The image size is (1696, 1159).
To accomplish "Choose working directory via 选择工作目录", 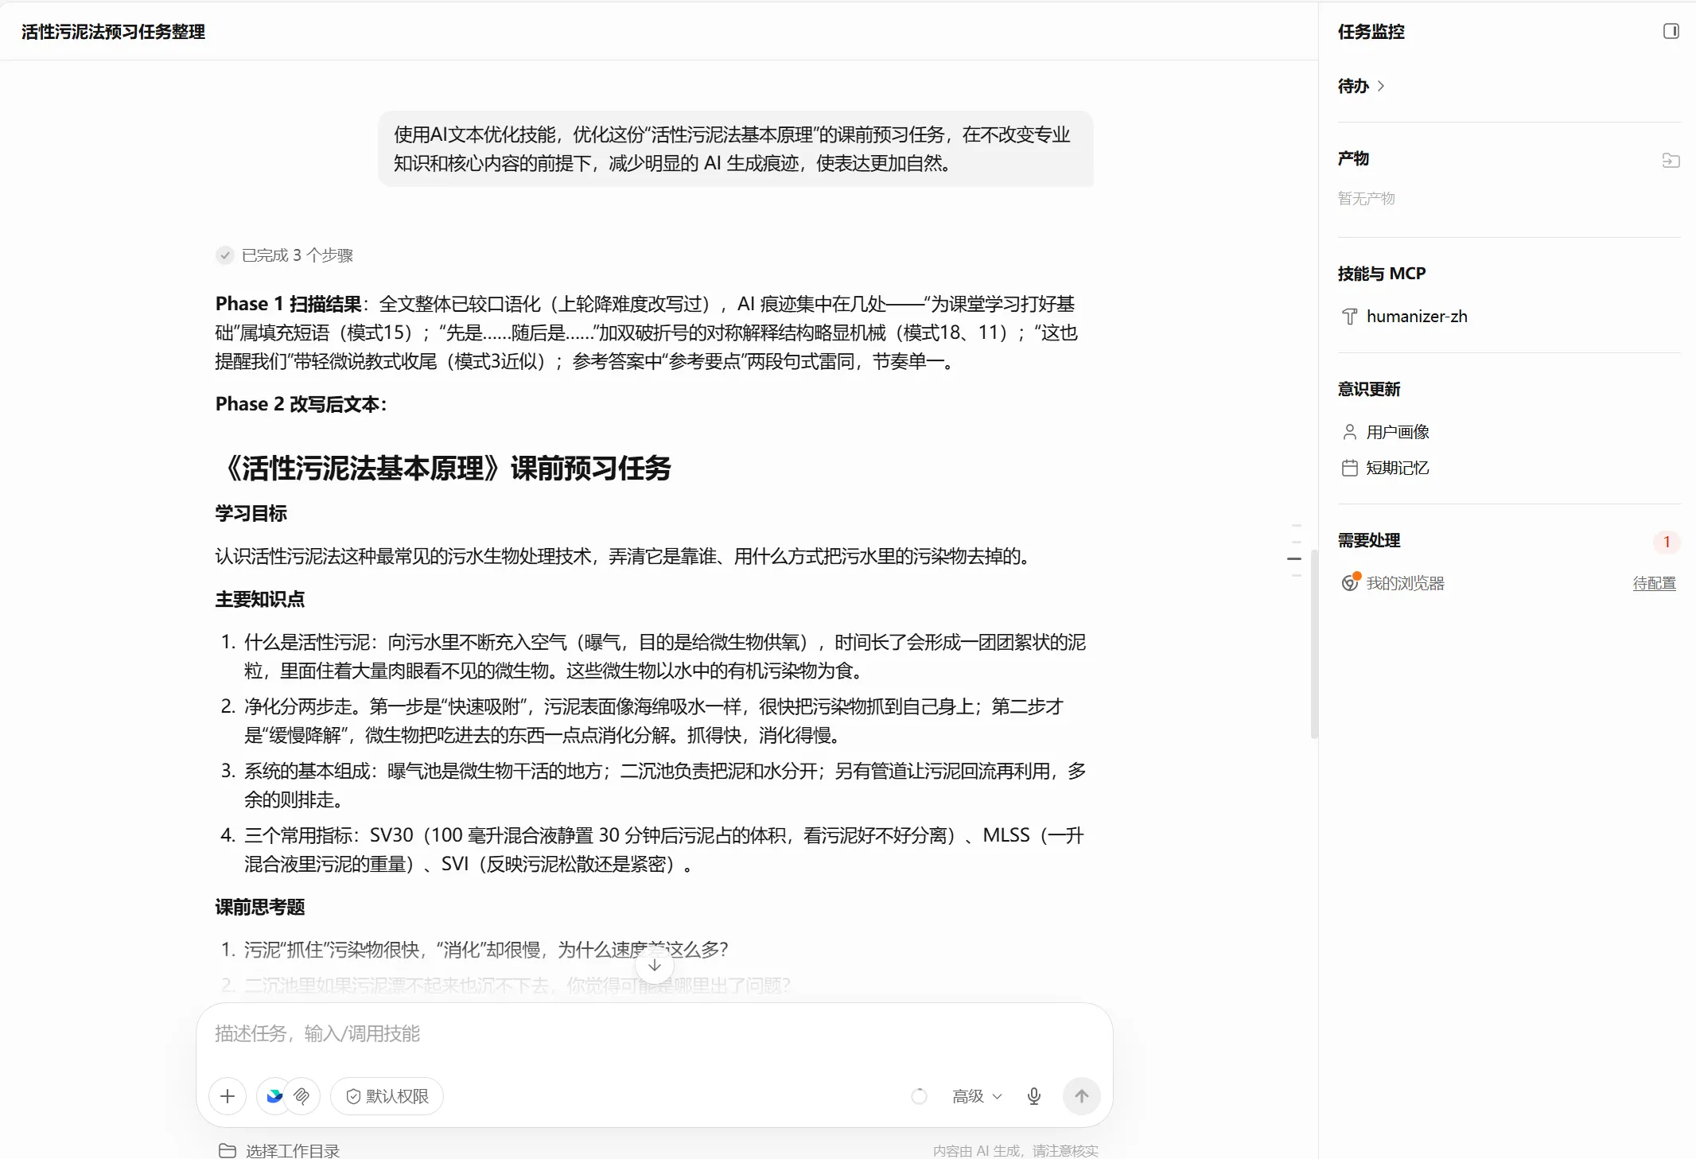I will pos(279,1150).
